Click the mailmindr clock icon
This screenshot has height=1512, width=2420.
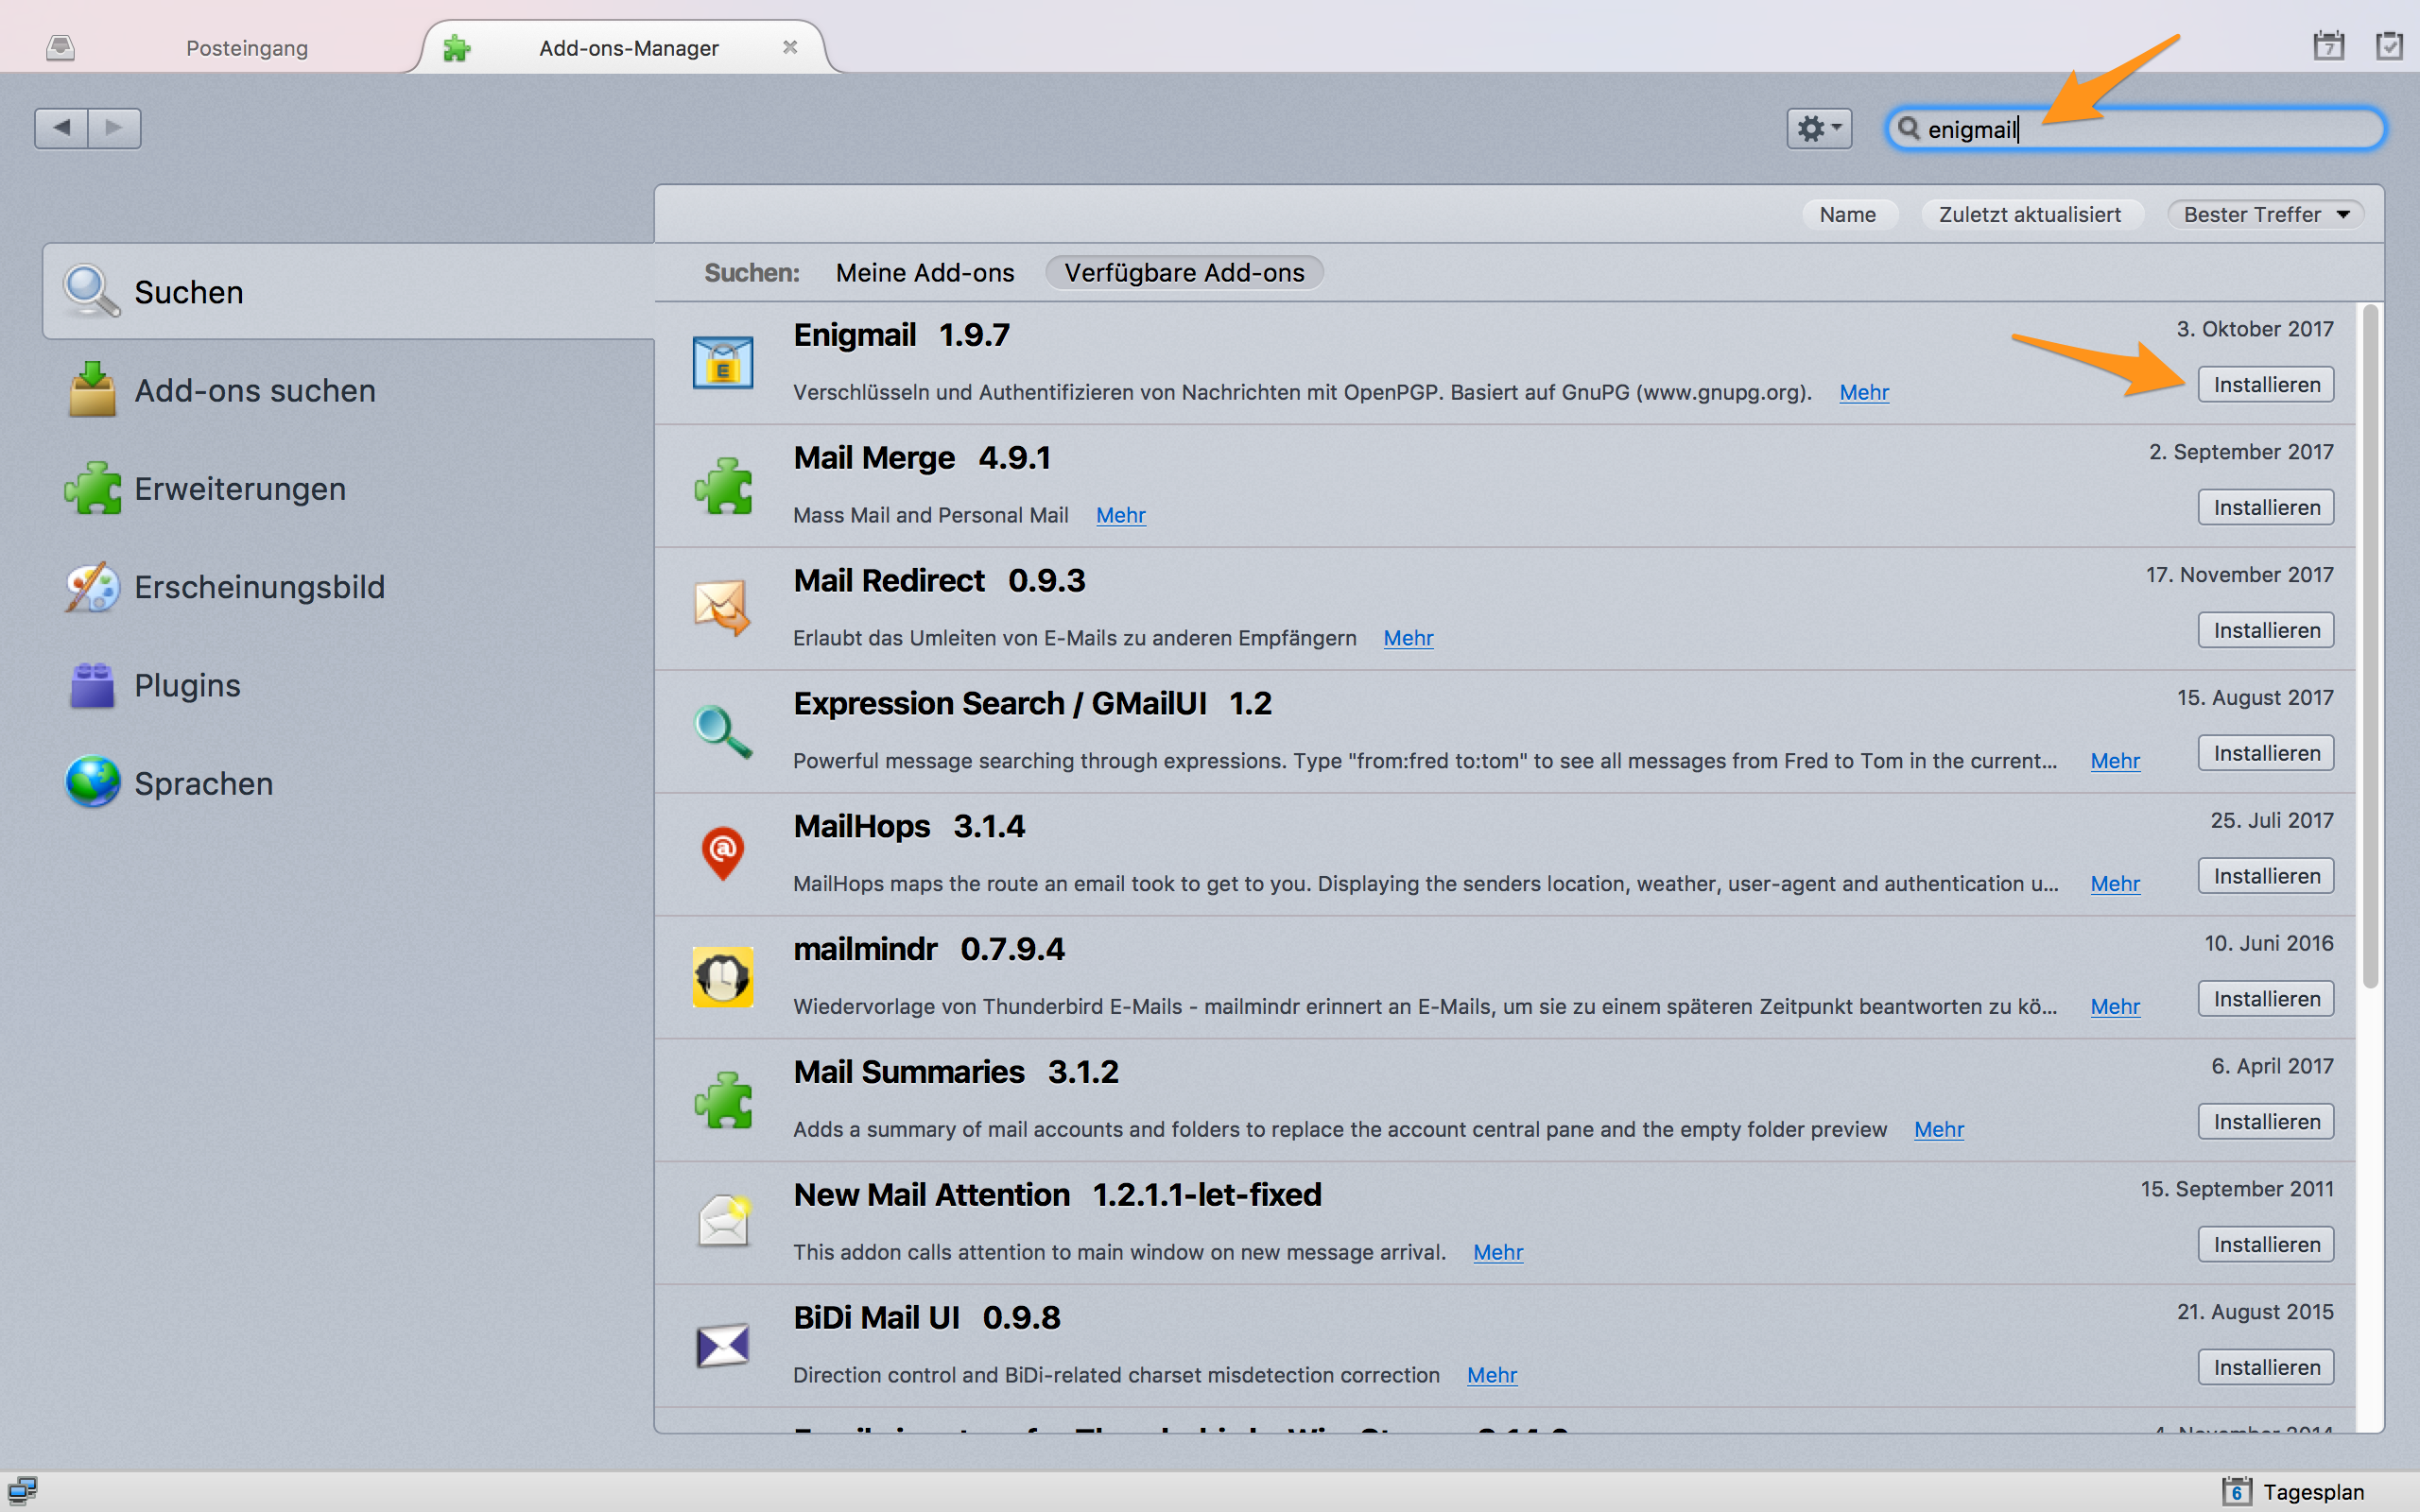(723, 977)
